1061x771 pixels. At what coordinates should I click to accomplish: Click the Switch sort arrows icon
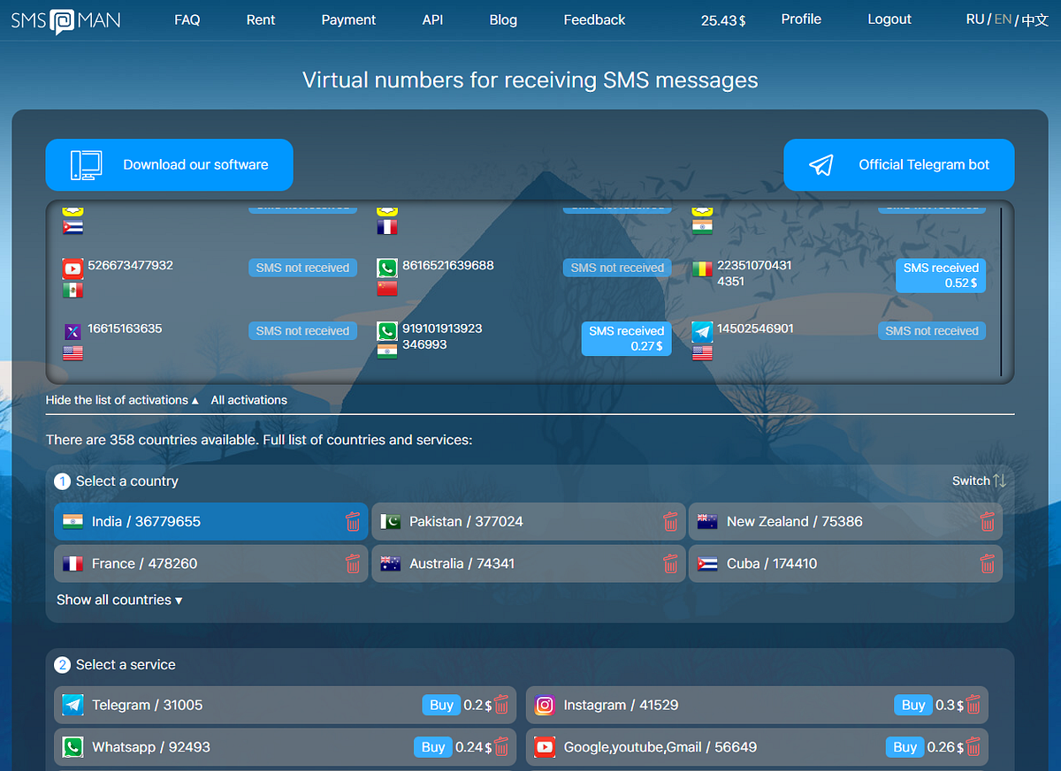coord(999,480)
